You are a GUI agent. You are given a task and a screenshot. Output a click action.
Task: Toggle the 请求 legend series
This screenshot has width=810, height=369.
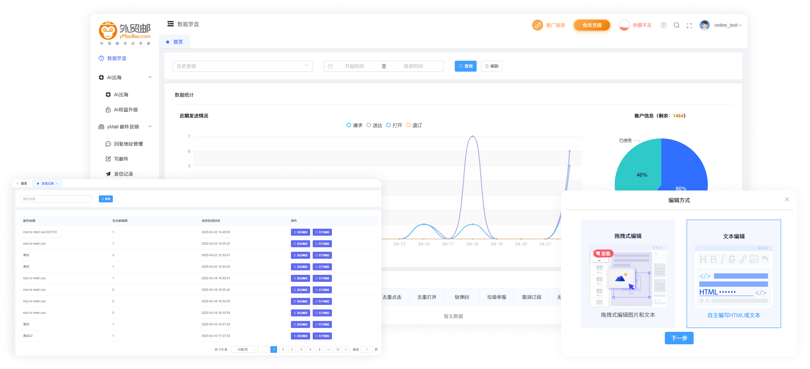tap(354, 125)
